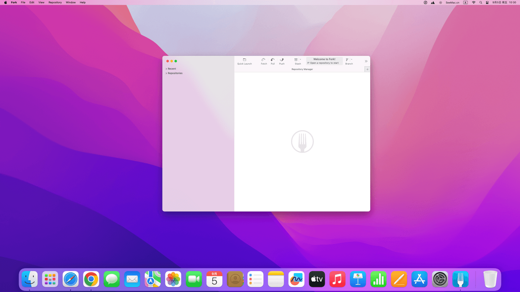Click the Pull toolbar icon
Screen dimensions: 520x292
pyautogui.click(x=273, y=60)
